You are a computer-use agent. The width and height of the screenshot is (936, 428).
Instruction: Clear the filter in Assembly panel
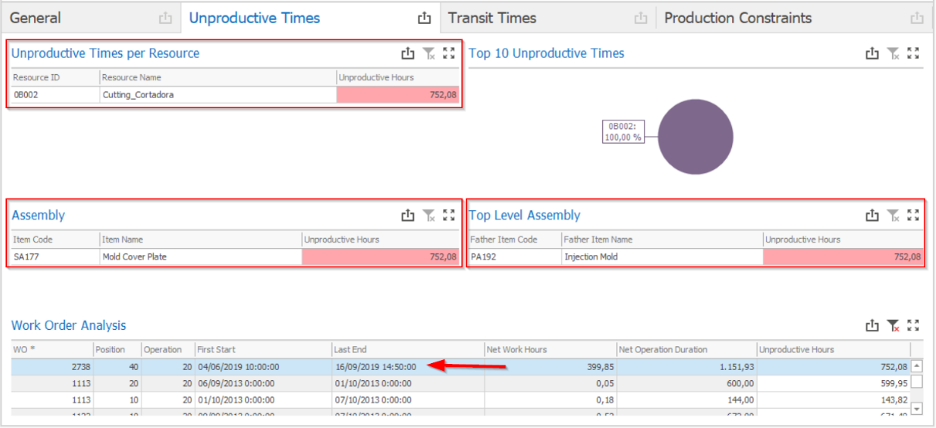pos(429,216)
